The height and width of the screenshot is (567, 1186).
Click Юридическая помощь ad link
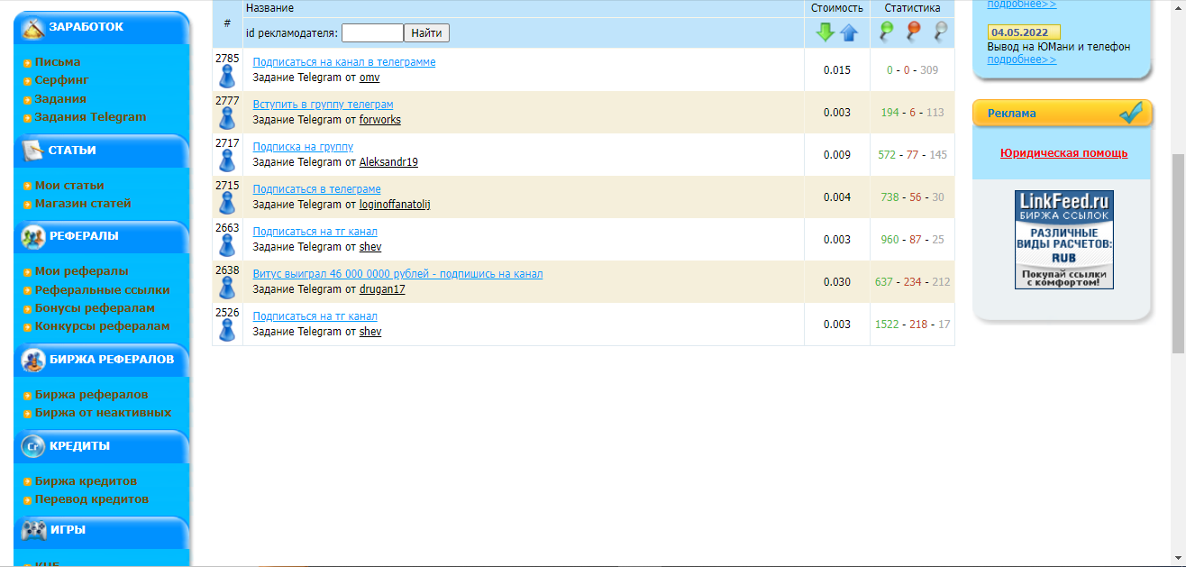point(1063,153)
